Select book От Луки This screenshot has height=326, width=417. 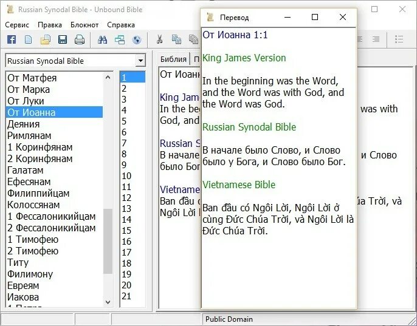click(x=54, y=101)
